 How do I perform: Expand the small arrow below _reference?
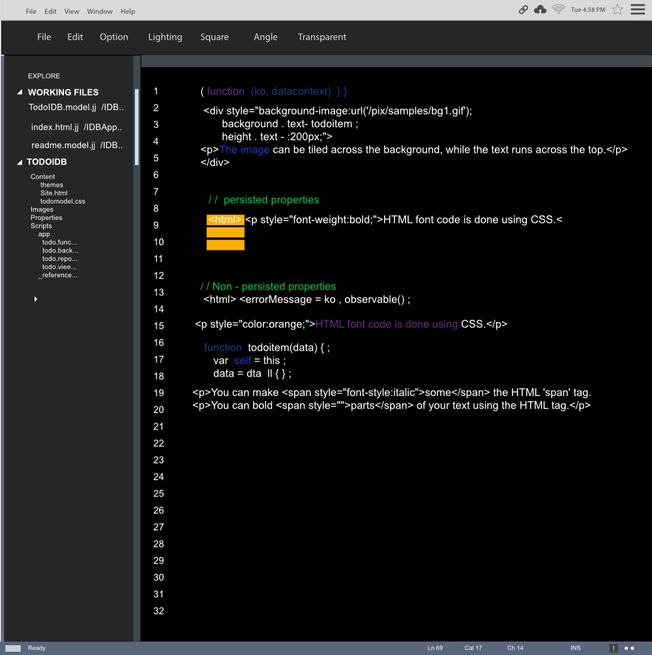[x=35, y=299]
